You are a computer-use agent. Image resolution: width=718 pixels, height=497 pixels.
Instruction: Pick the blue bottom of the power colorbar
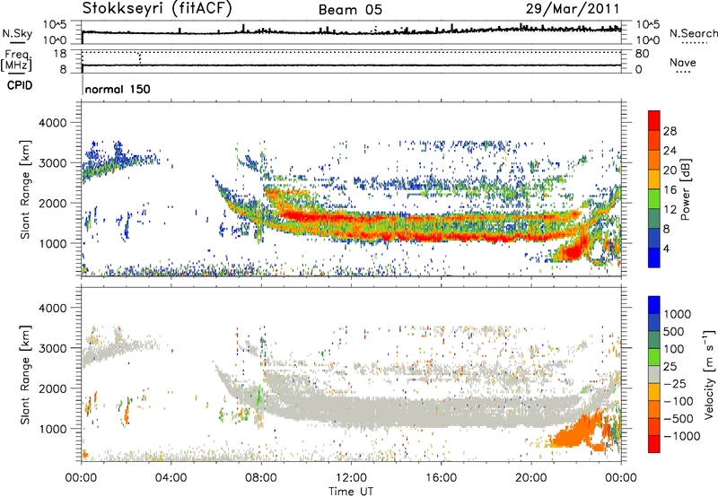click(x=654, y=257)
